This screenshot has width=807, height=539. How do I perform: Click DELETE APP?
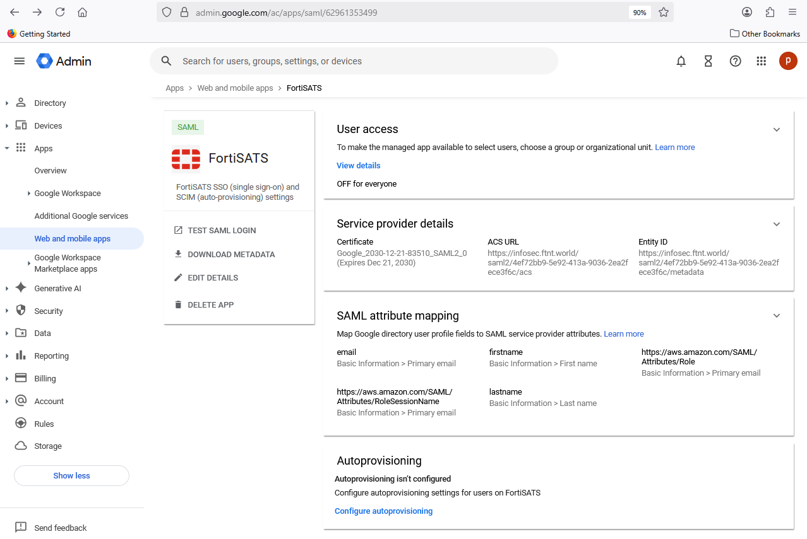(203, 304)
